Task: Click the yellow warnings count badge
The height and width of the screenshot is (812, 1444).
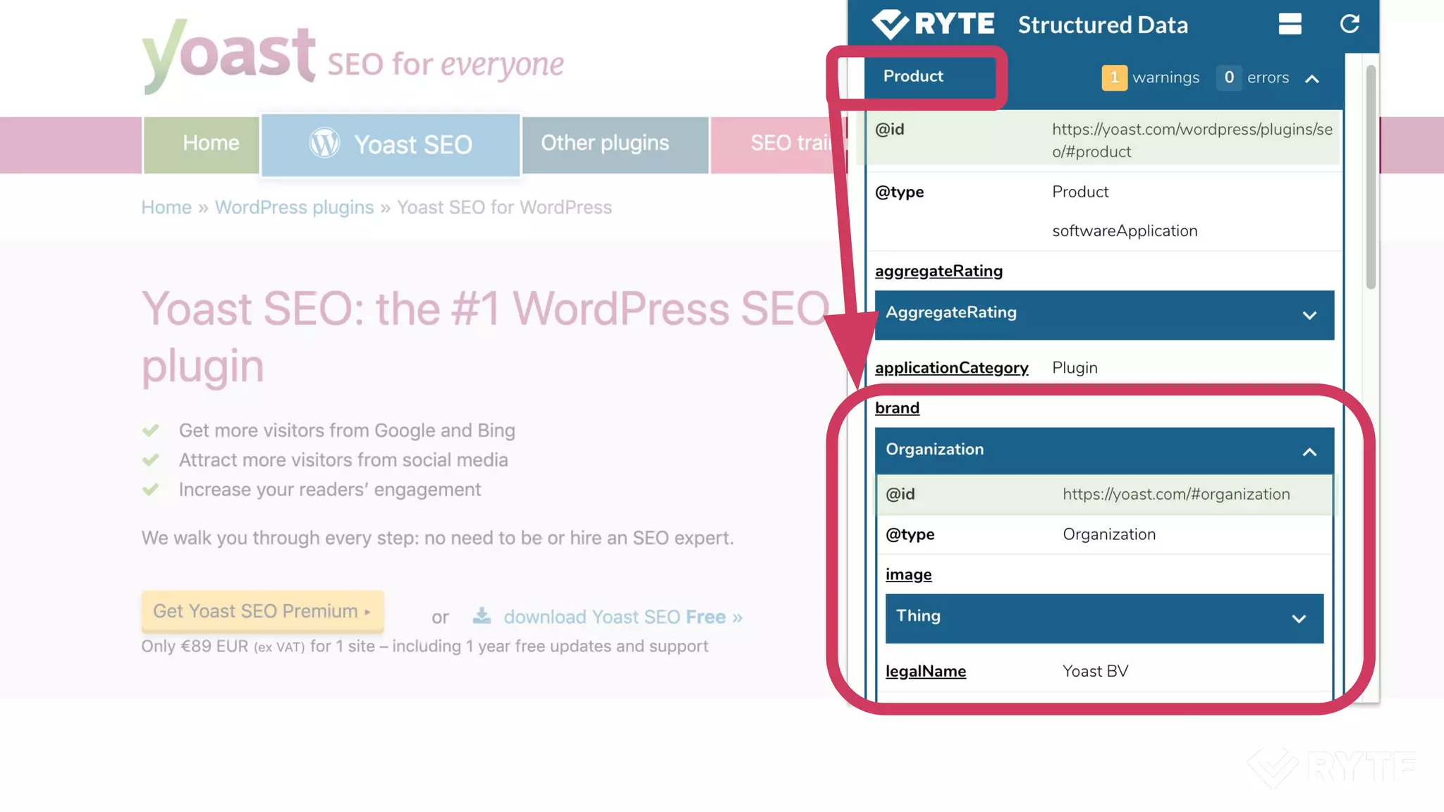Action: [1114, 78]
